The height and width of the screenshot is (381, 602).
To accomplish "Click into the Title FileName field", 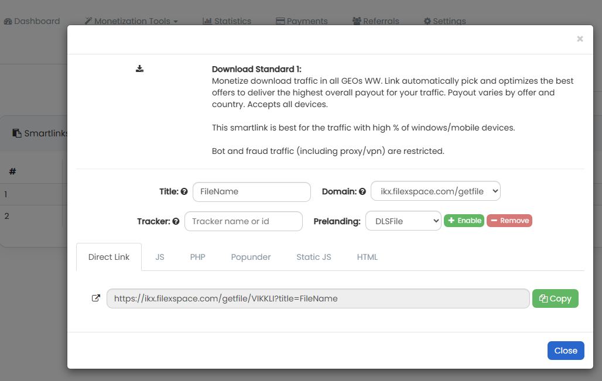I will [x=251, y=191].
